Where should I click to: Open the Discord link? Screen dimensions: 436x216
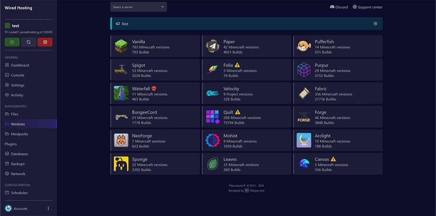click(339, 7)
